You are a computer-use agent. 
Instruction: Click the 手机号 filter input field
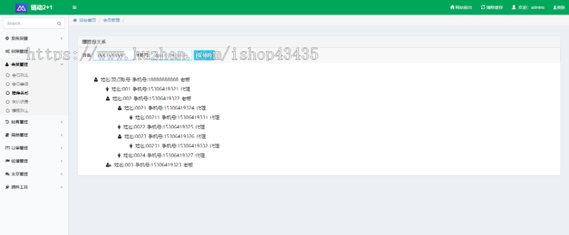[171, 55]
